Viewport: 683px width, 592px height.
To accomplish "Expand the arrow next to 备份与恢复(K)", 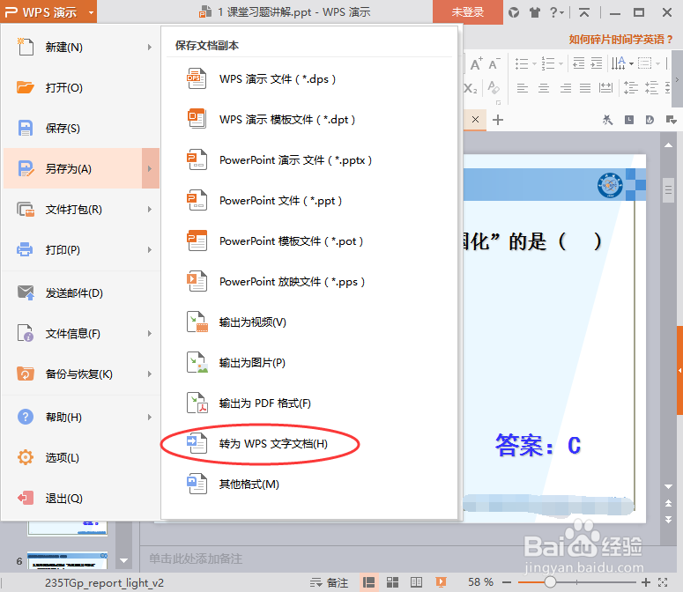I will point(150,374).
